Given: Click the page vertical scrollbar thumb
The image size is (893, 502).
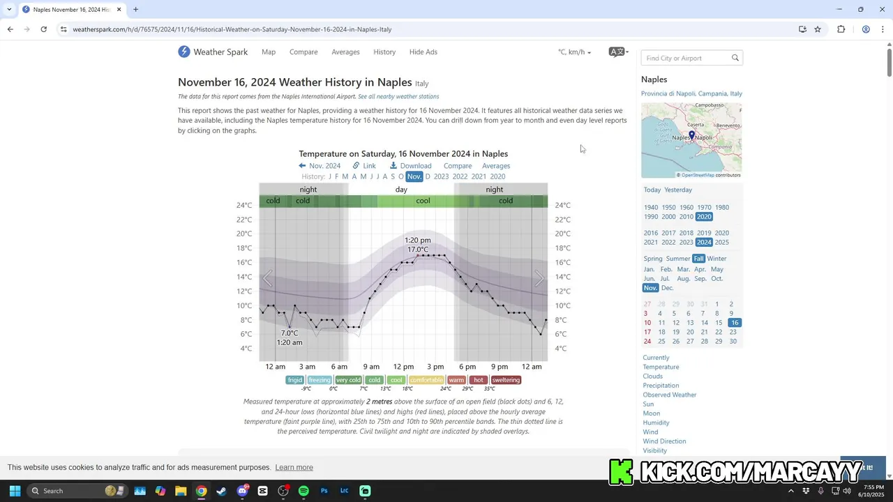Looking at the screenshot, I should point(890,63).
